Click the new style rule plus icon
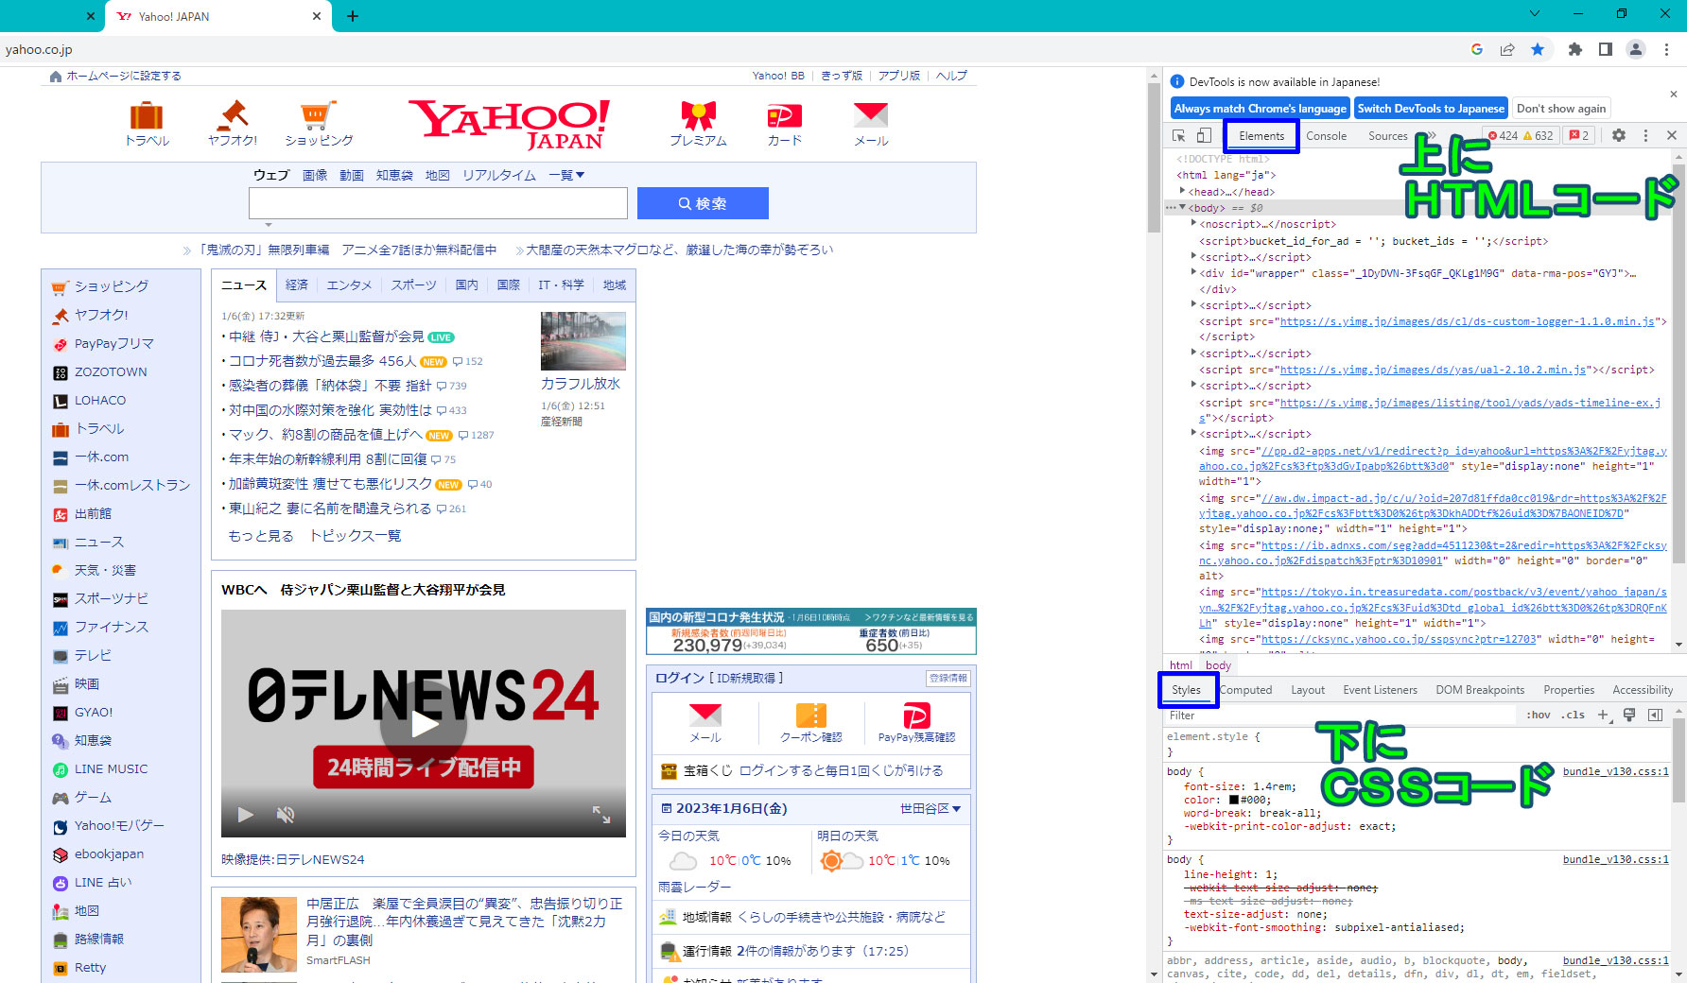 tap(1603, 716)
